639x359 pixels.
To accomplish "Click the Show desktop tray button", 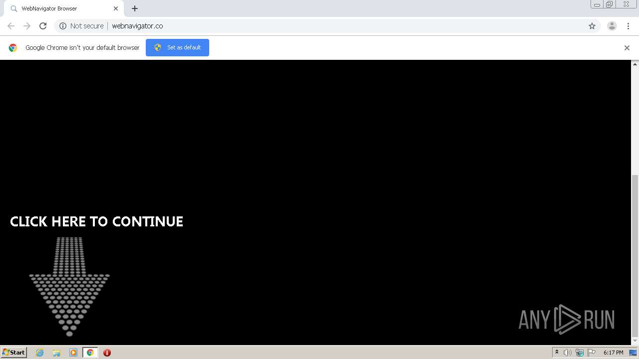I will pos(634,353).
